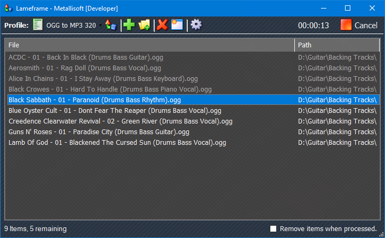Image resolution: width=385 pixels, height=238 pixels.
Task: Open settings with the gear icon
Action: pos(196,25)
